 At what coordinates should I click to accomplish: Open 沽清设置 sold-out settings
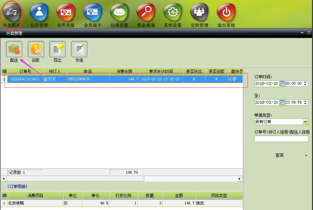click(119, 15)
